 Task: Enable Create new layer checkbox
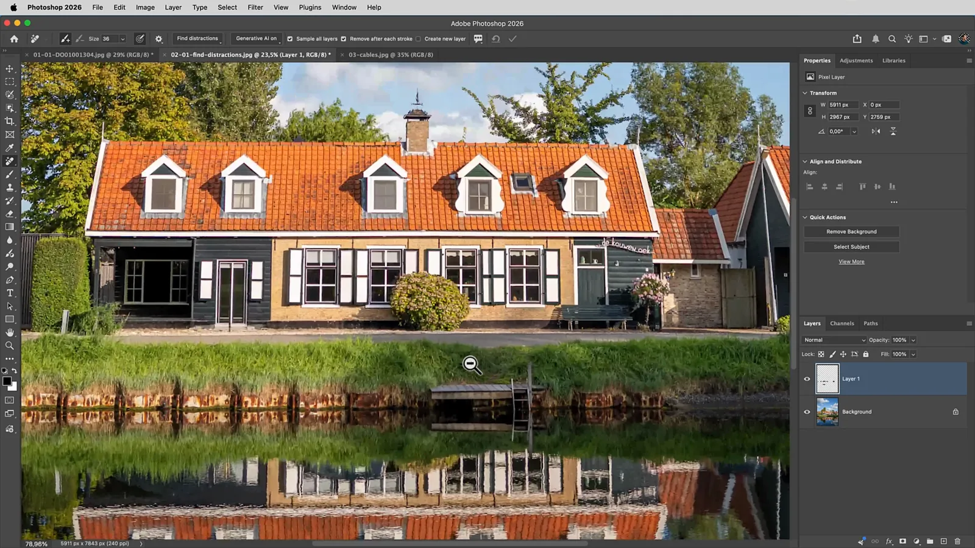click(x=418, y=38)
